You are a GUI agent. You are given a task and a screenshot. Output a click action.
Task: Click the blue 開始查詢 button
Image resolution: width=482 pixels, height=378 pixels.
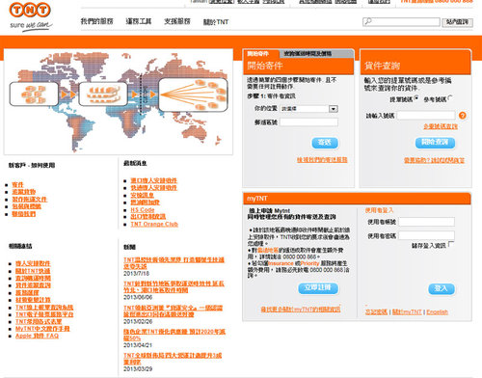[435, 143]
